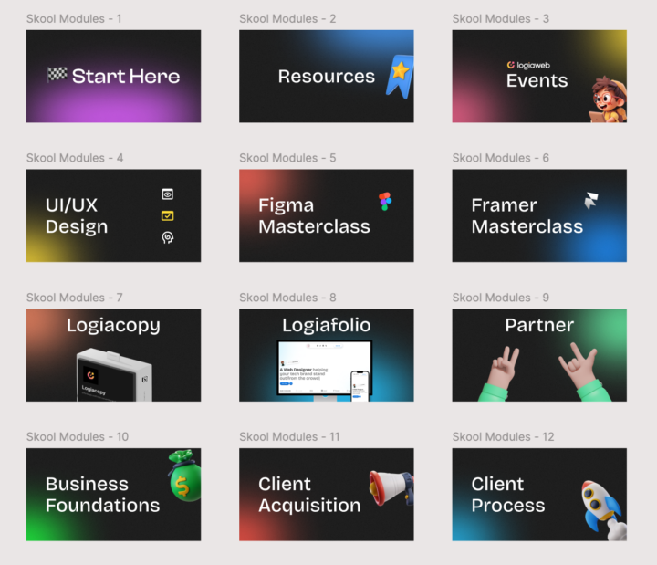Select the Partner module frame
Image resolution: width=657 pixels, height=565 pixels.
tap(539, 355)
